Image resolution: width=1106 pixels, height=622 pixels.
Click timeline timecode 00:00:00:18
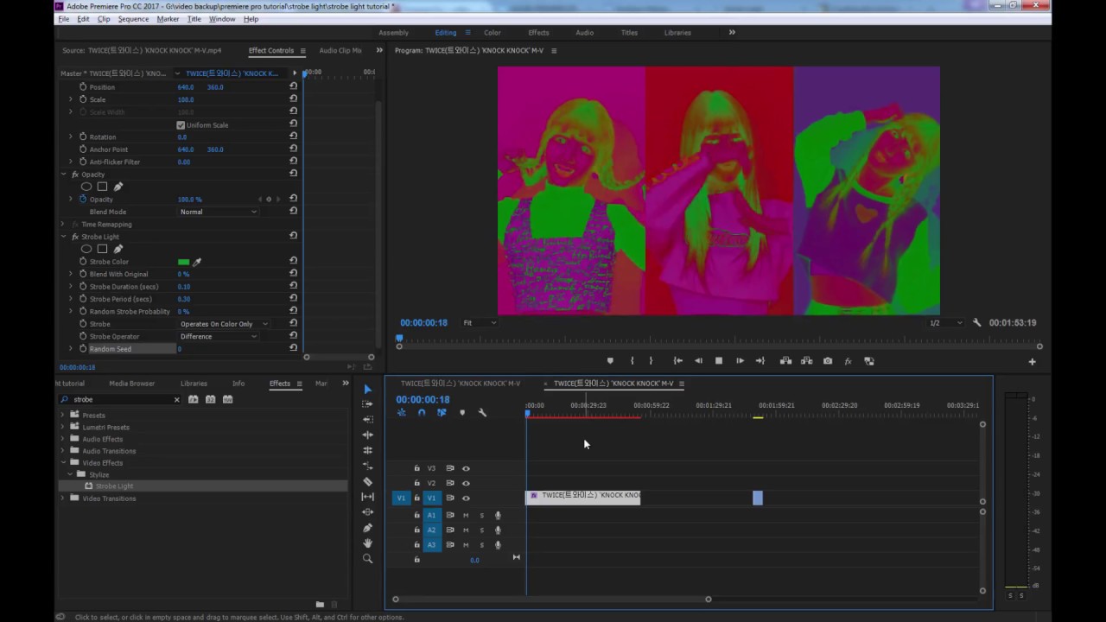point(423,400)
